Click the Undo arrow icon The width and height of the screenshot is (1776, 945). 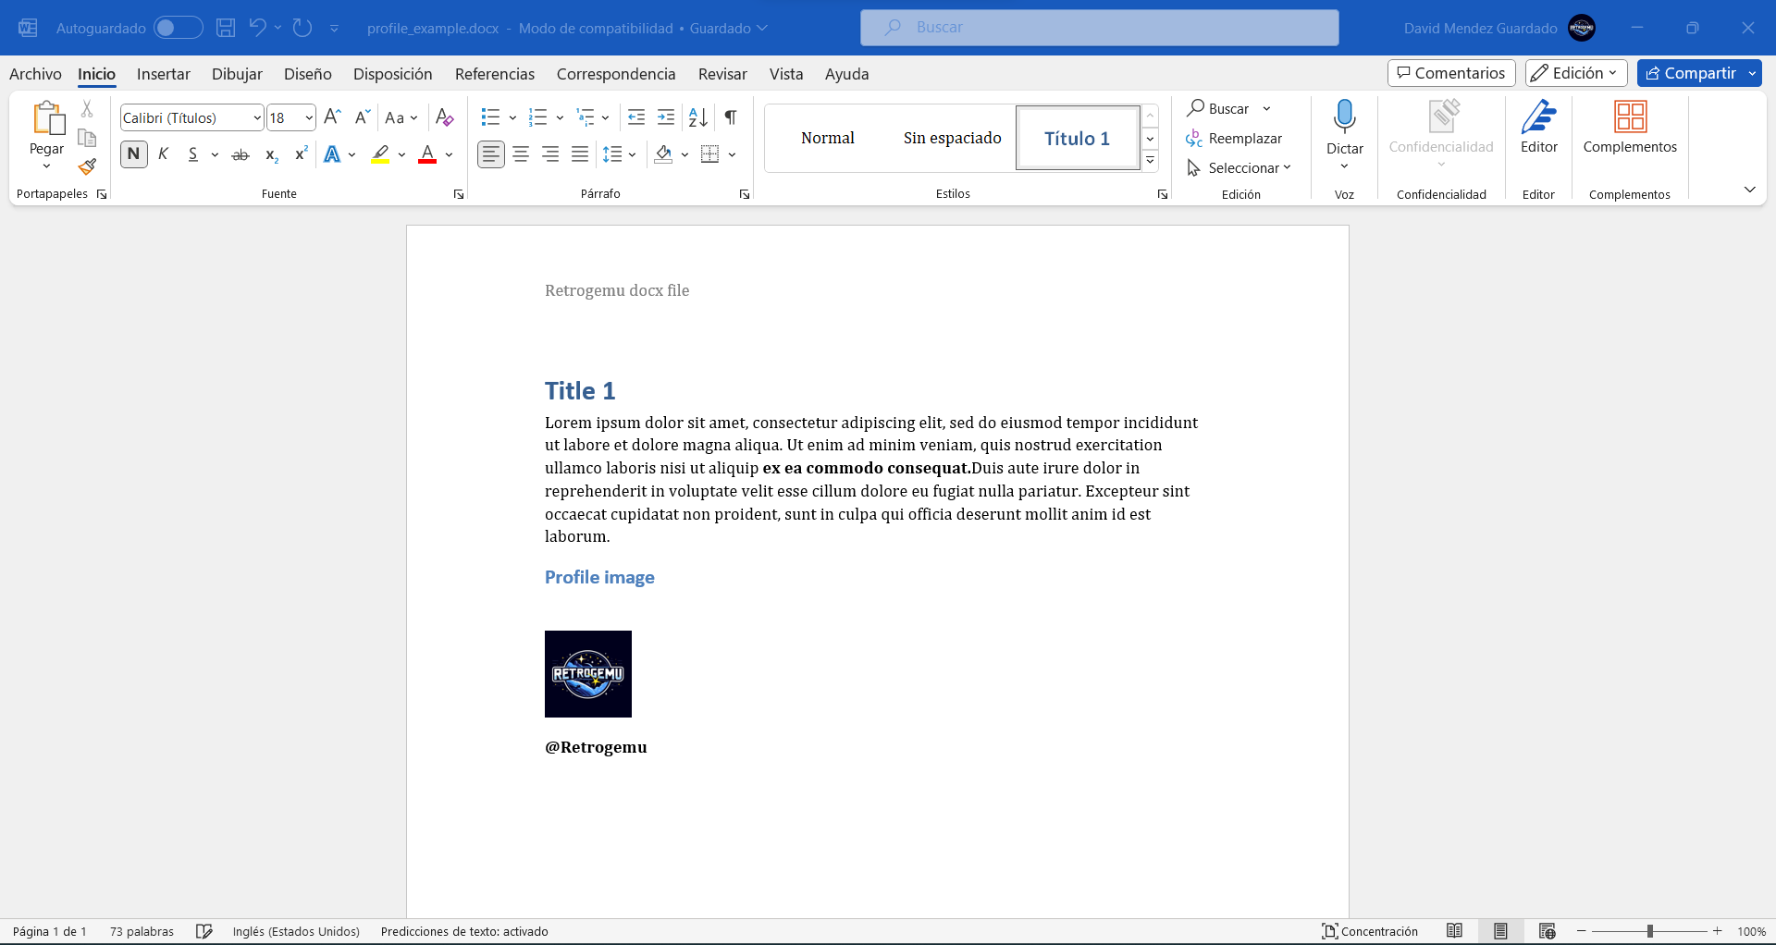click(x=257, y=28)
